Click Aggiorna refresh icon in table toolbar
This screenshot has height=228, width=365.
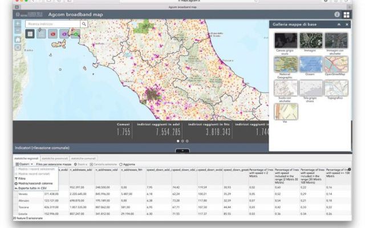point(121,165)
